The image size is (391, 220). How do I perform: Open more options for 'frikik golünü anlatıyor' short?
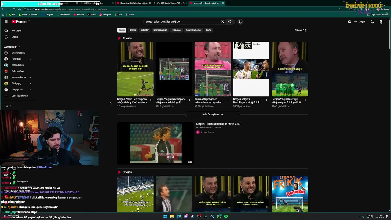(151, 100)
